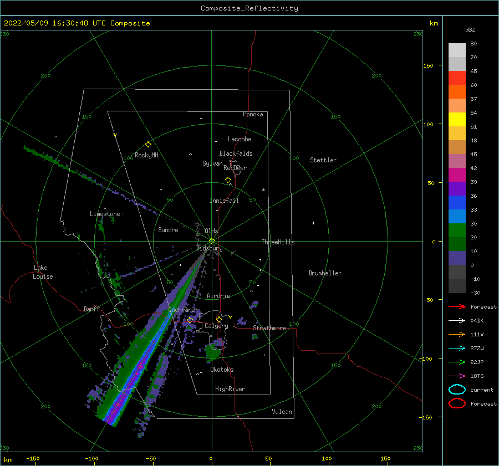Click the yellow diamond marker above Calgary
The width and height of the screenshot is (499, 466).
point(219,319)
